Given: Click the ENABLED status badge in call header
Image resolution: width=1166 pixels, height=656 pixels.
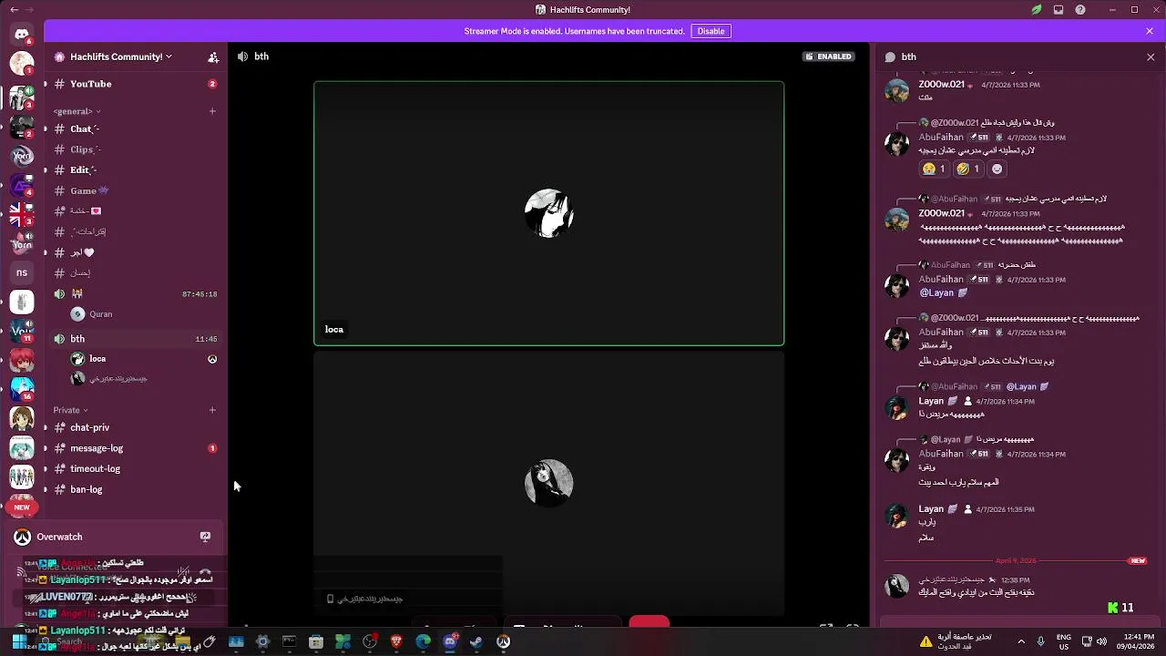Looking at the screenshot, I should point(828,56).
